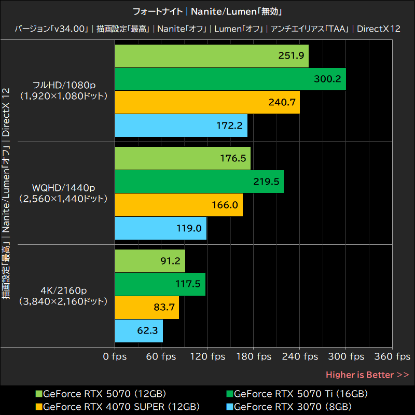This screenshot has height=415, width=415.
Task: Click the (3,840×2,160ドット) resolution text
Action: (x=63, y=301)
